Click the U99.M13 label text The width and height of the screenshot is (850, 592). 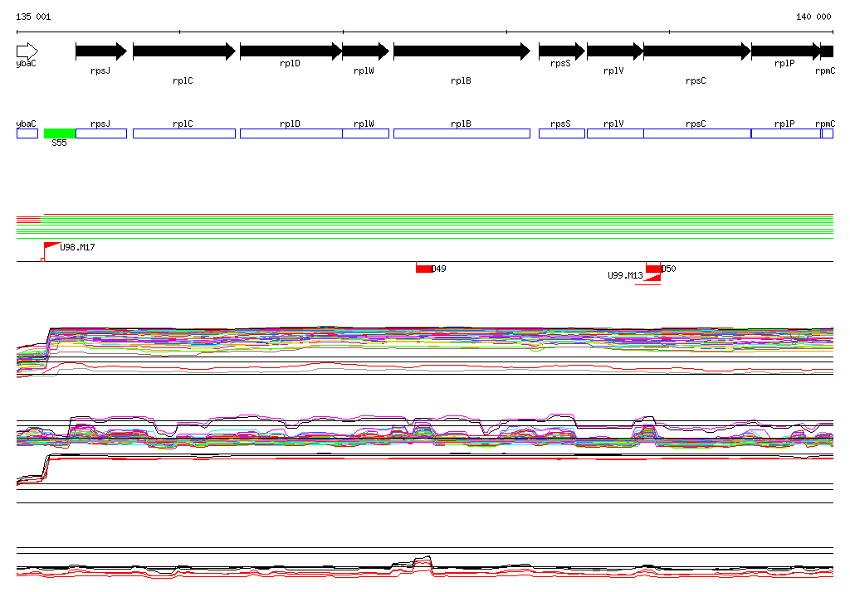(625, 276)
